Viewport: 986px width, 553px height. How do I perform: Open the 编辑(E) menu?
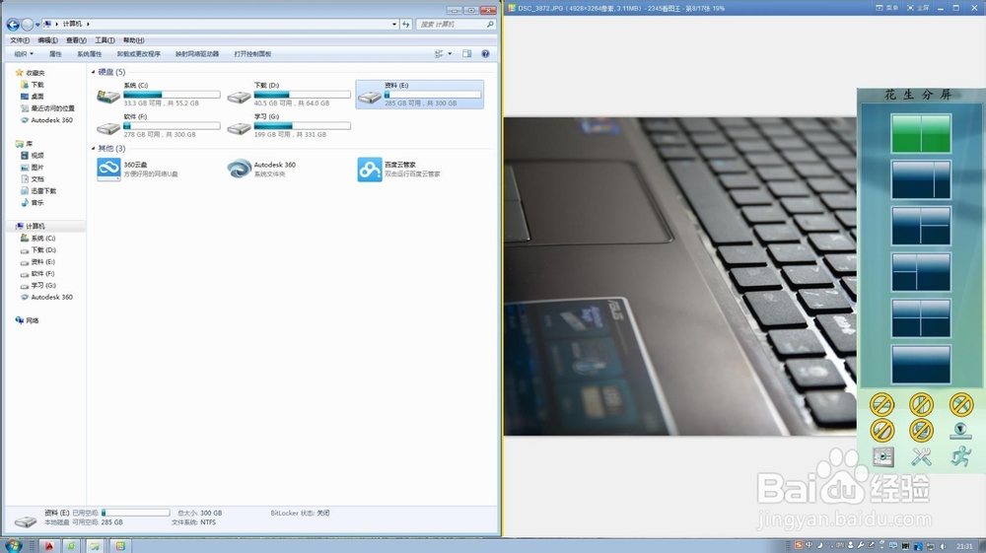coord(47,40)
